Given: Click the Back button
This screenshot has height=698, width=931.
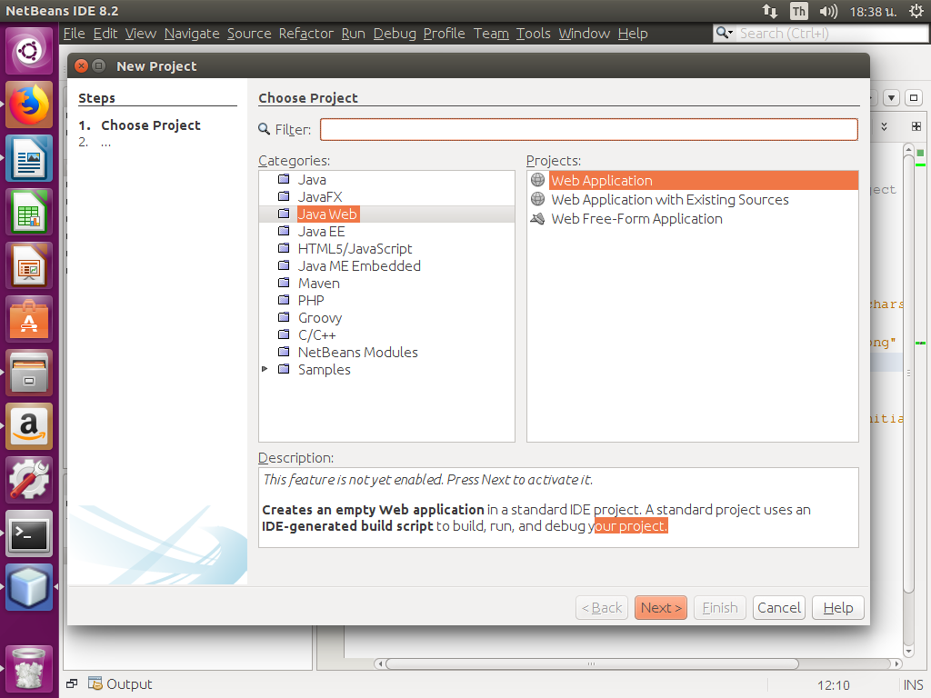Looking at the screenshot, I should [x=602, y=608].
